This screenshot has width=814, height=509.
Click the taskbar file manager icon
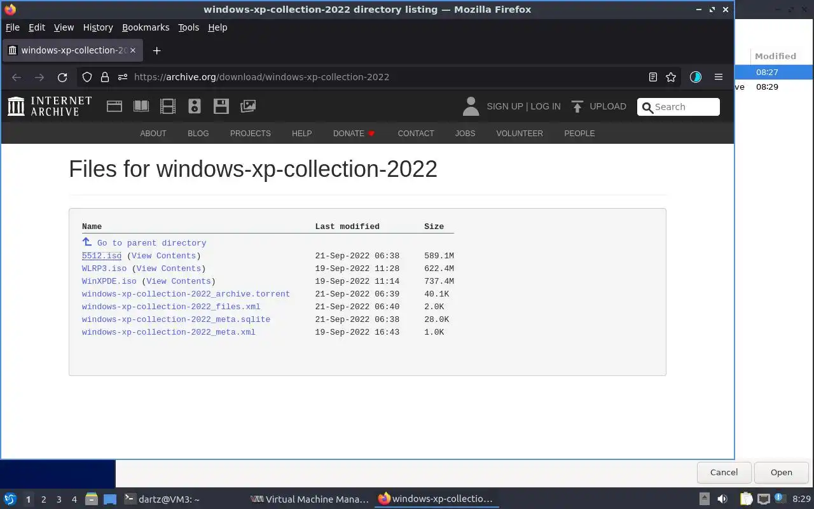click(92, 499)
